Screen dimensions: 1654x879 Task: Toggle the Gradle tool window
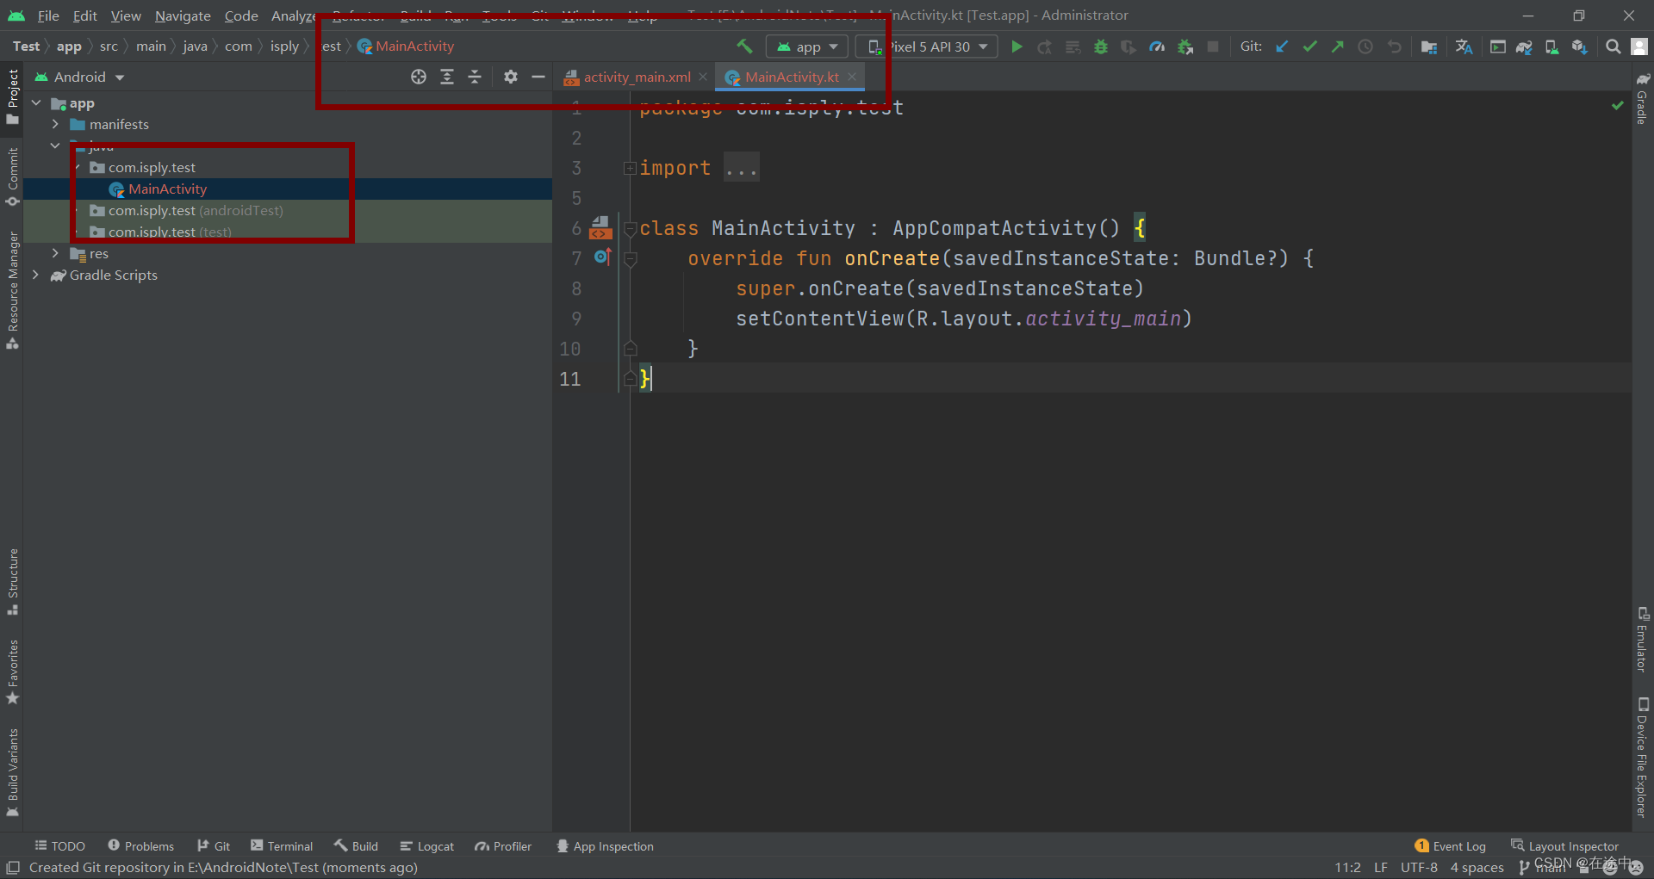click(1642, 98)
